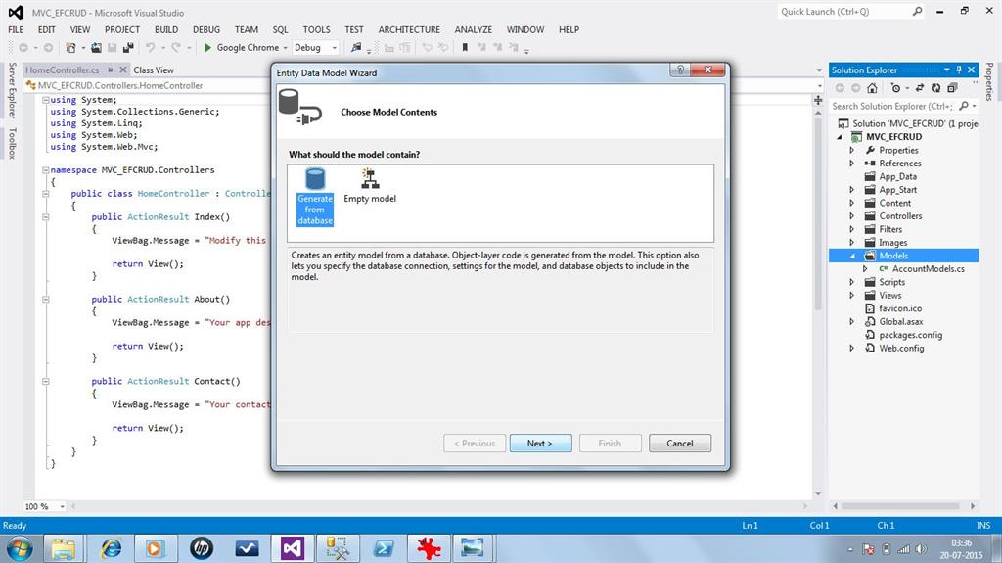Select the Content folder
Screen dimensions: 1002x563
[894, 203]
